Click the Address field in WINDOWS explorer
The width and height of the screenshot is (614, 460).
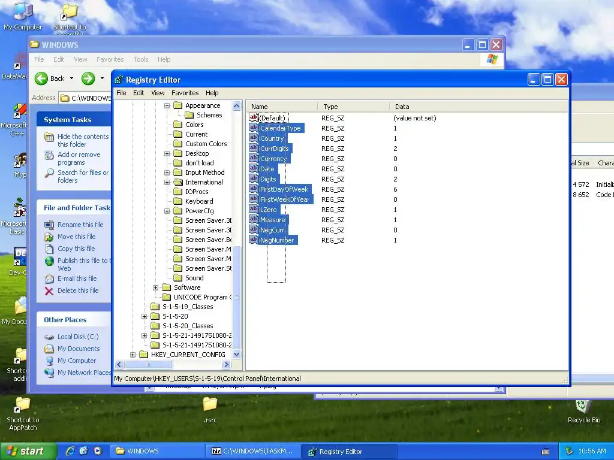[x=85, y=98]
